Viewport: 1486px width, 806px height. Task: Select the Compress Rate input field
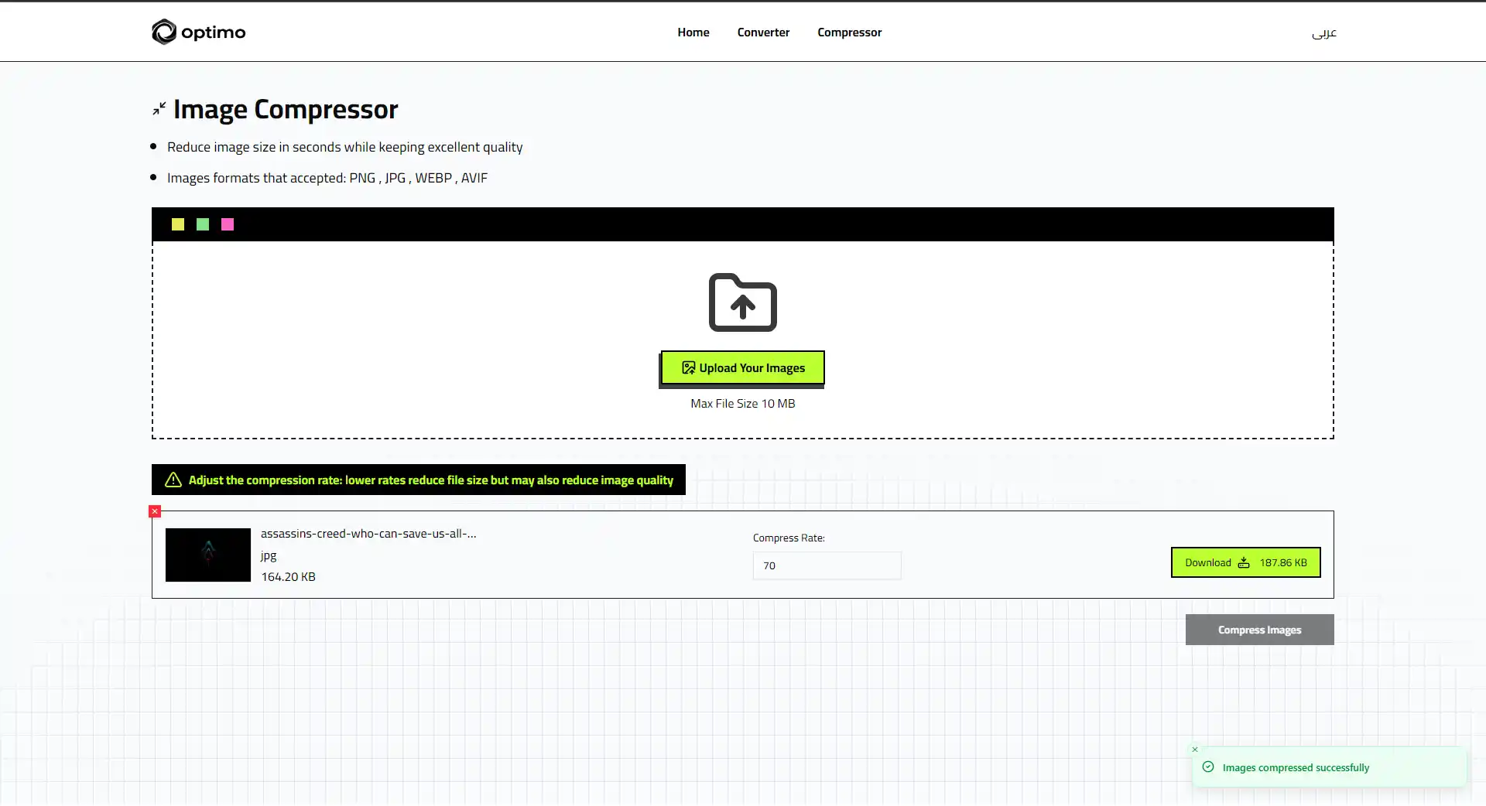827,565
